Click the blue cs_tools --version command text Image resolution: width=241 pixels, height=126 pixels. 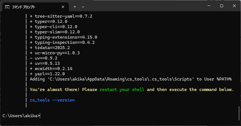pos(52,100)
